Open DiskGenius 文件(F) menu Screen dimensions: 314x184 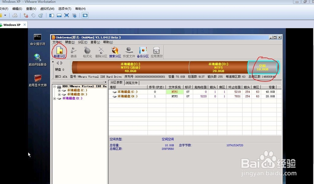[57, 42]
